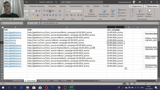Align text left icon
This screenshot has height=90, width=160.
[x=44, y=15]
